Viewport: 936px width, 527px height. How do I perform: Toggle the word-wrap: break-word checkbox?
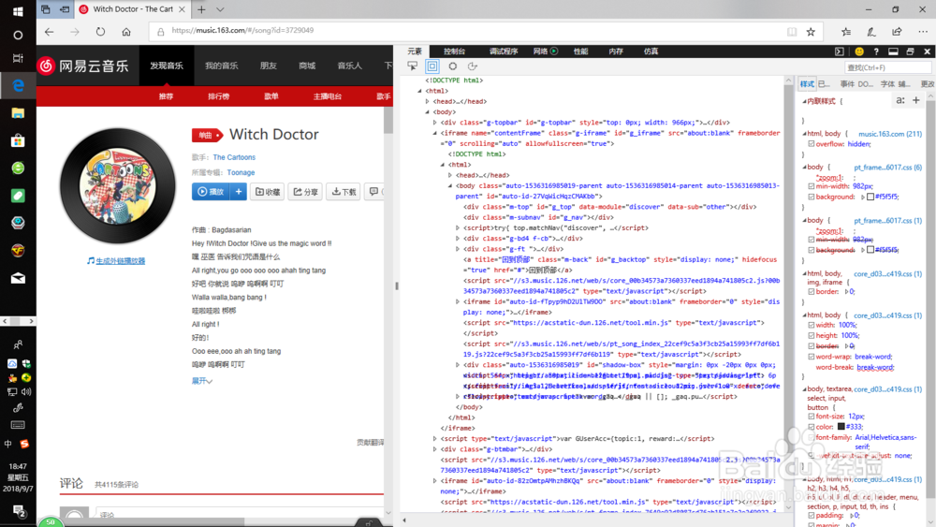[812, 357]
